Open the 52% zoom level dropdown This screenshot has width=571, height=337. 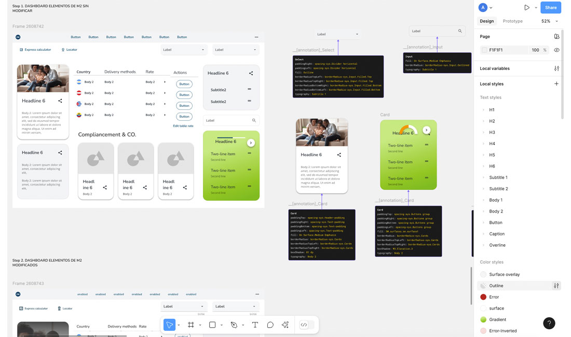point(549,21)
